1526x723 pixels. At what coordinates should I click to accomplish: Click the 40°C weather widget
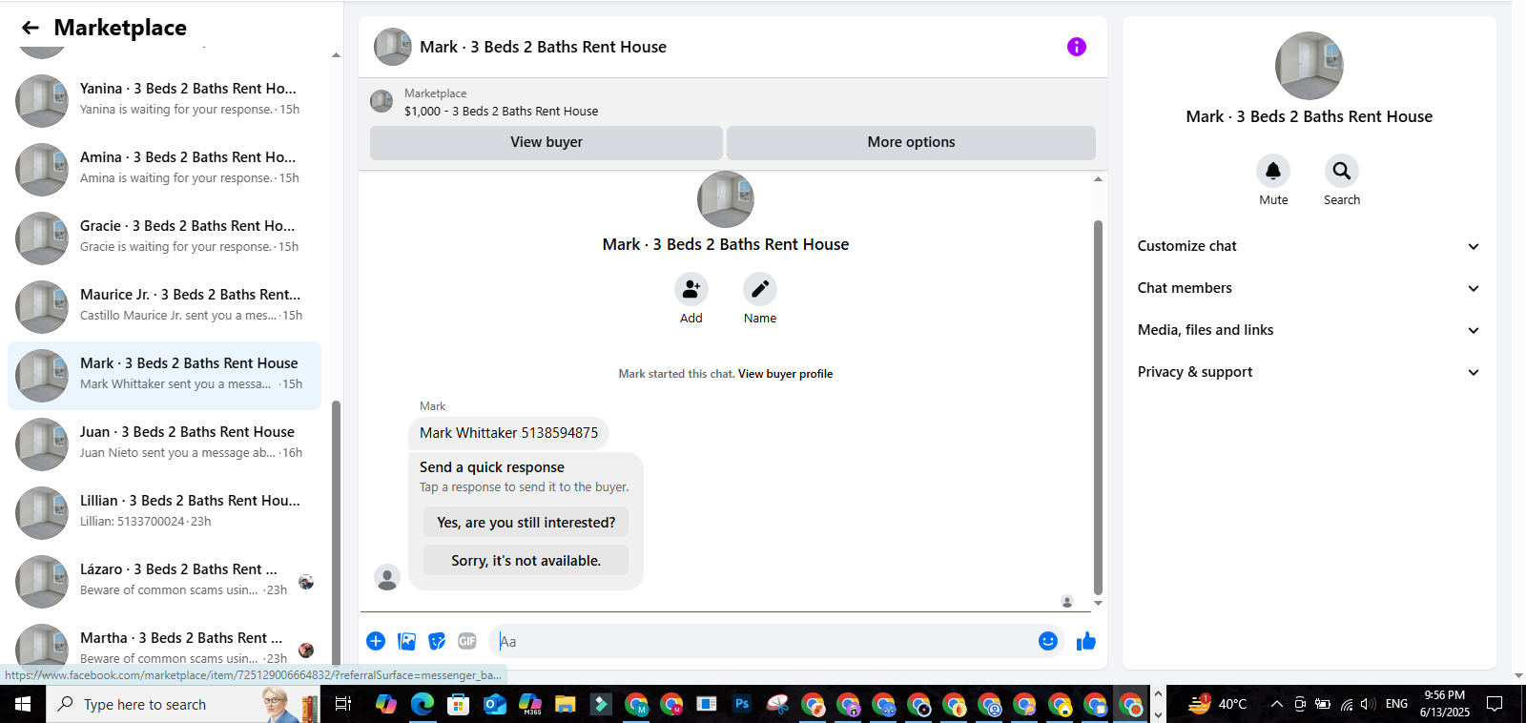coord(1218,704)
